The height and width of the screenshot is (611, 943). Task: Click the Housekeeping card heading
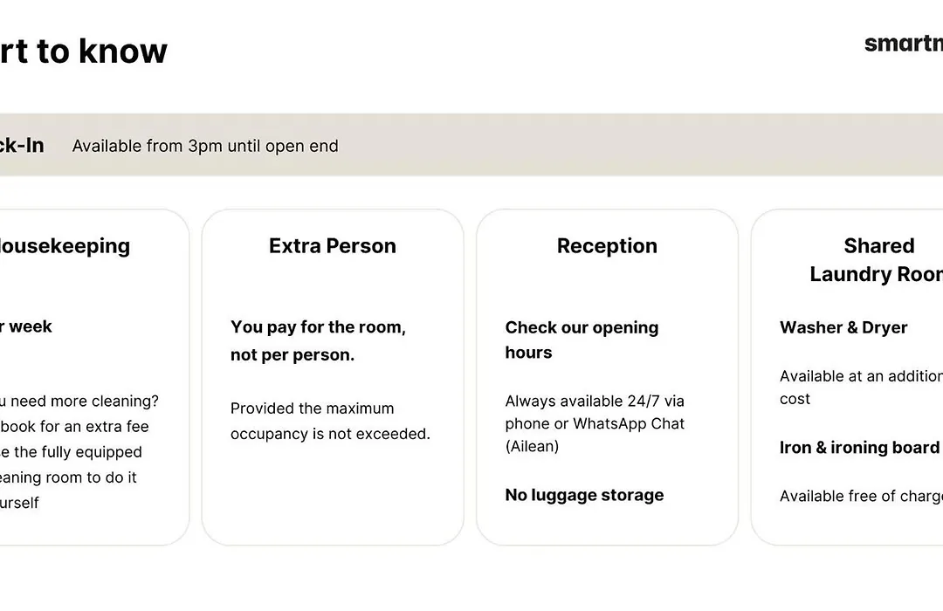pyautogui.click(x=65, y=246)
